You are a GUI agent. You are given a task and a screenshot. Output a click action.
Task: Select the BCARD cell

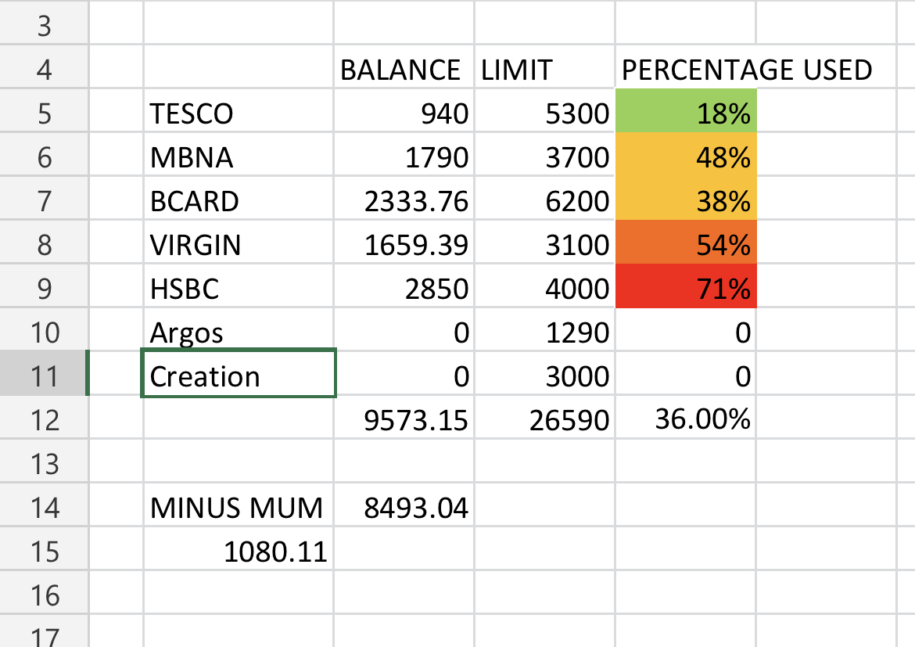point(239,199)
